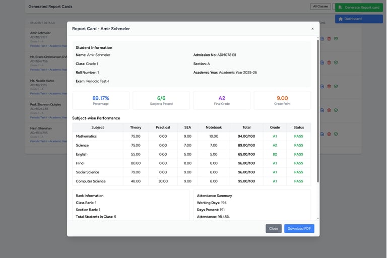This screenshot has width=387, height=258.
Task: Click the Download PDF button
Action: (x=299, y=229)
